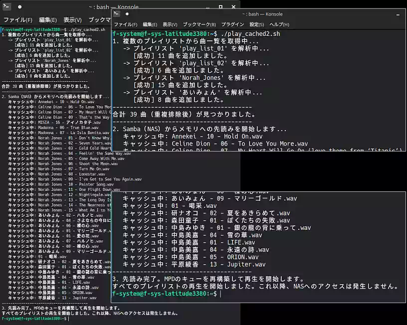
Task: Open ファイル(F) menu in the front window
Action: [126, 24]
